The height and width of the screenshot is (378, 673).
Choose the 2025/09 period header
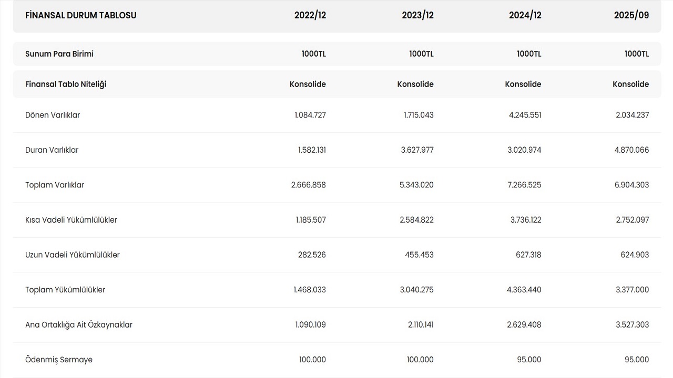coord(631,15)
